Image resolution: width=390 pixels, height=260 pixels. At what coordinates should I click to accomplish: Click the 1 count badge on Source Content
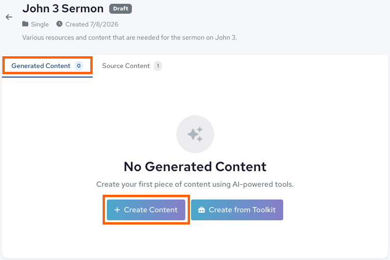pos(158,66)
